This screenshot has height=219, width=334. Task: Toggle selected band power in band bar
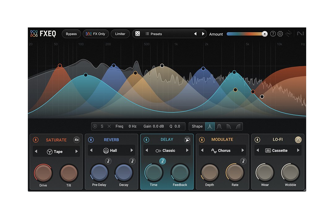95,126
